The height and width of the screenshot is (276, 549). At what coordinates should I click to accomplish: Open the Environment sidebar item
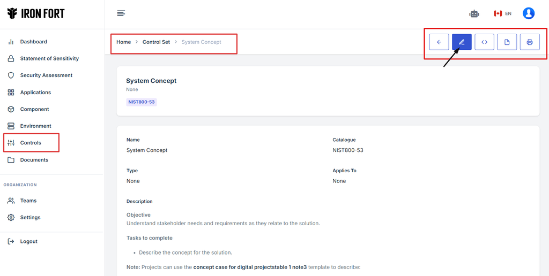(x=35, y=126)
